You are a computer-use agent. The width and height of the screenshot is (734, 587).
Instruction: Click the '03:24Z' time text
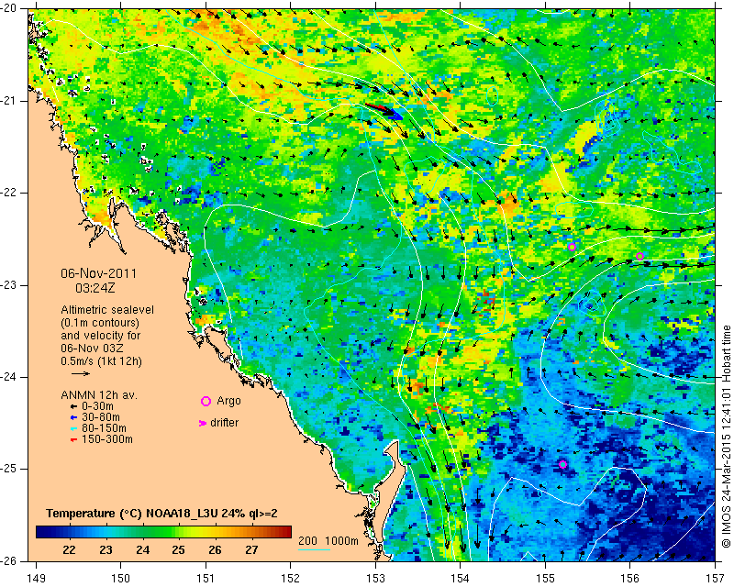point(95,288)
